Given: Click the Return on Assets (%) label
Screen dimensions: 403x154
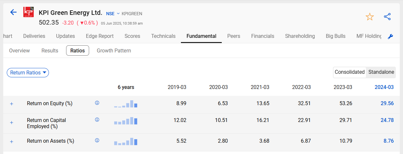Looking at the screenshot, I should [51, 141].
